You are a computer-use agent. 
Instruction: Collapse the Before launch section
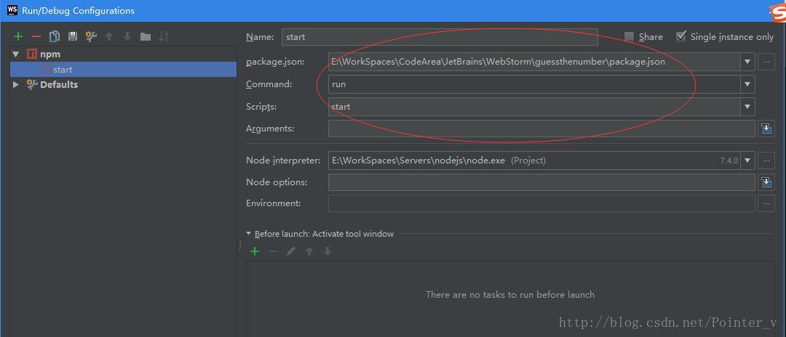[x=249, y=233]
